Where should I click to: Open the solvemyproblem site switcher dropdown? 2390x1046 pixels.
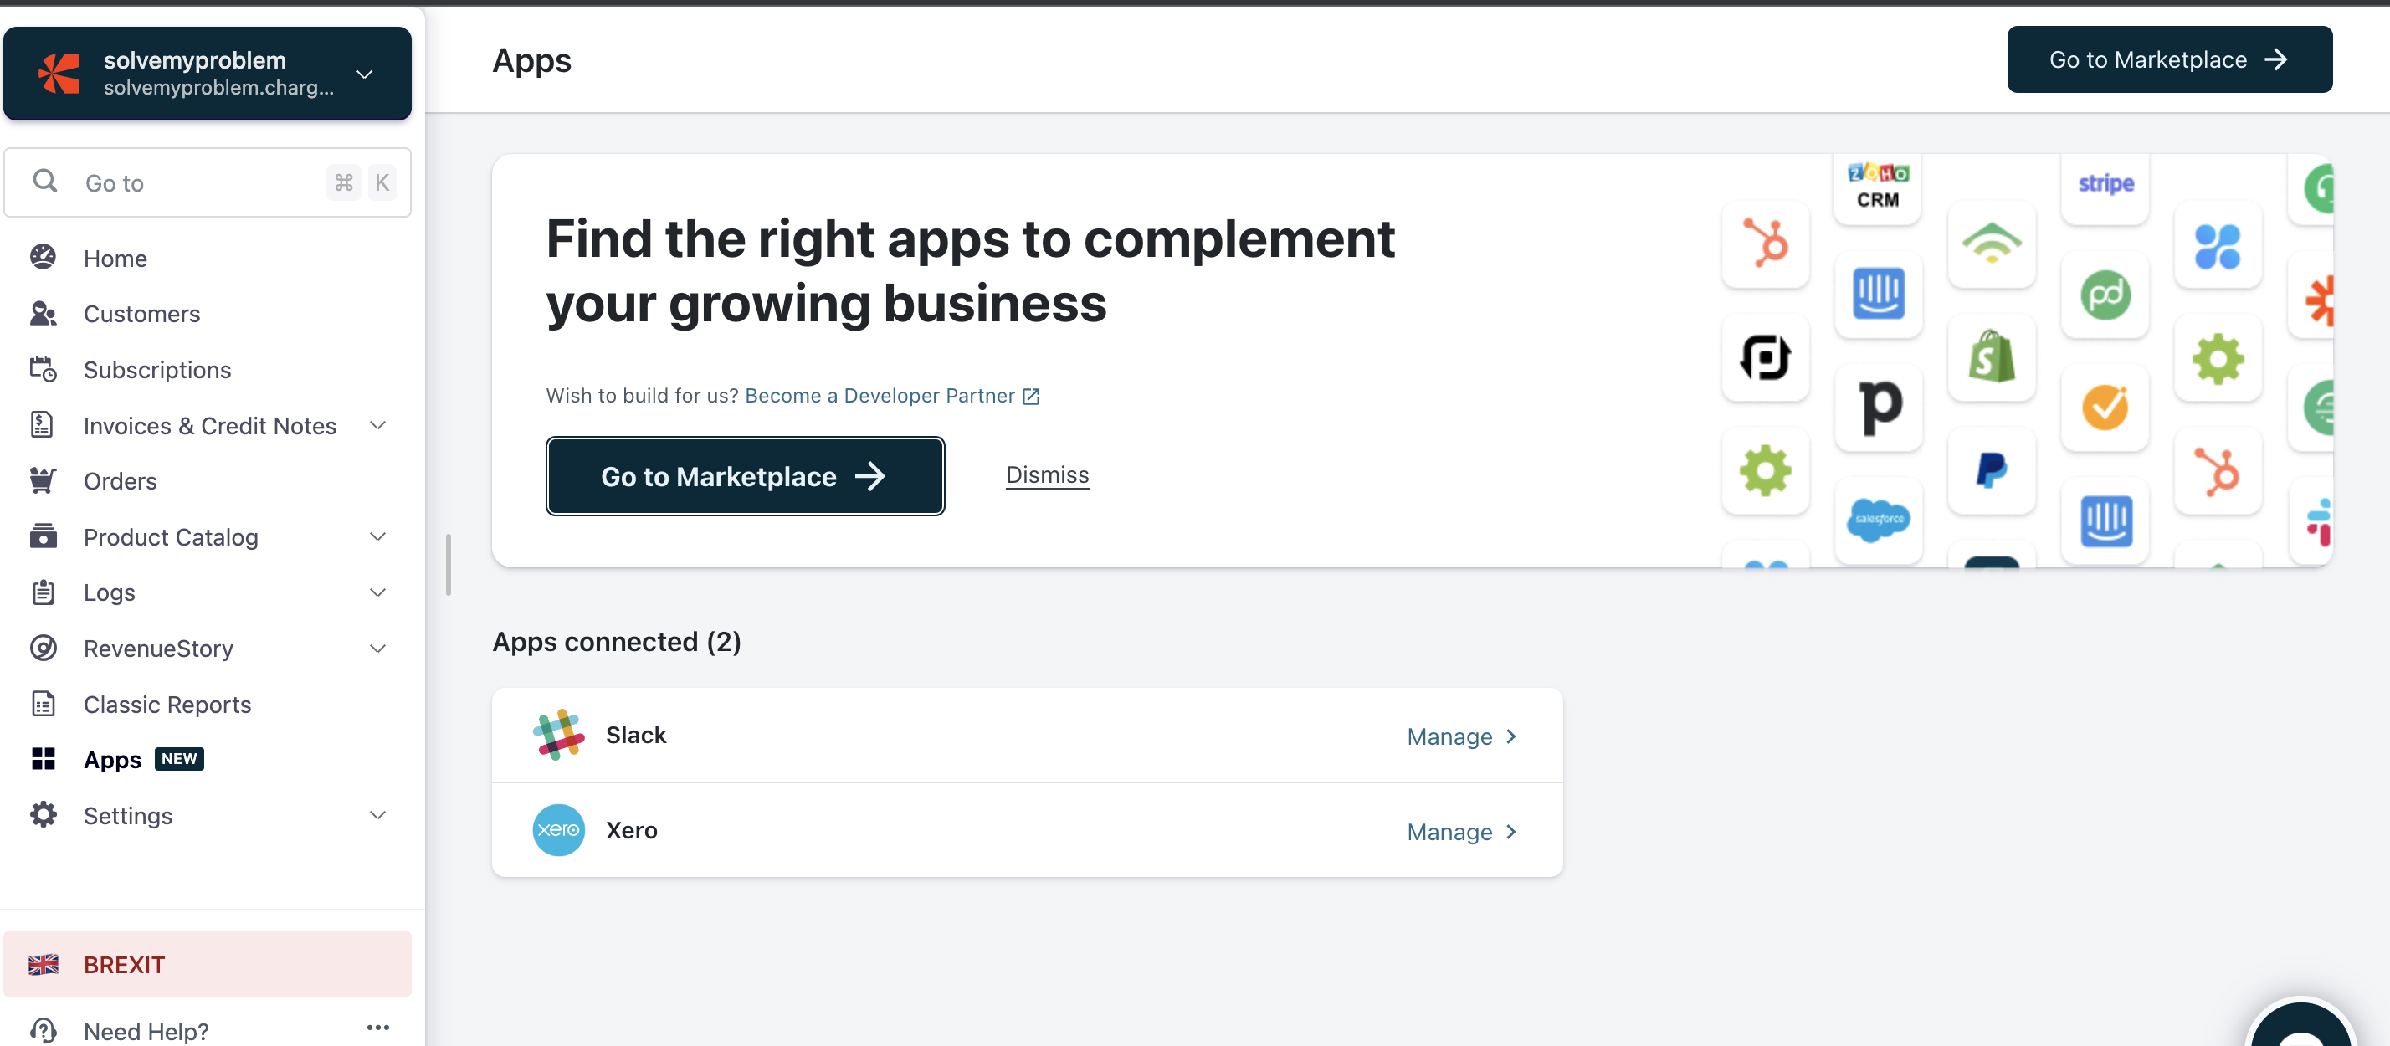tap(365, 74)
